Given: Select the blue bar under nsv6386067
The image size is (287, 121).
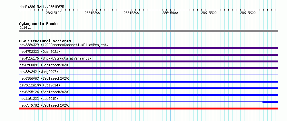Looking at the screenshot, I should click(148, 82).
